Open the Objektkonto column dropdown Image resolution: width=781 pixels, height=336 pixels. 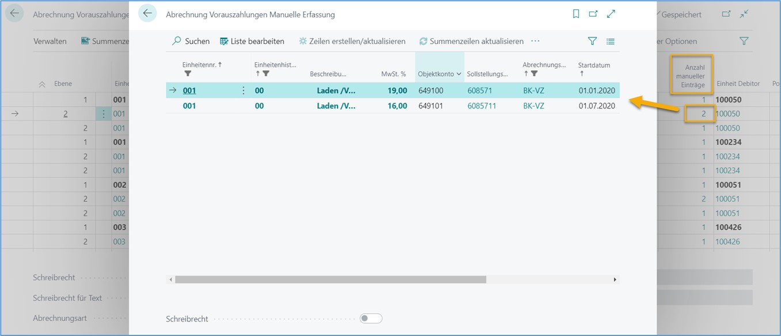pyautogui.click(x=459, y=74)
